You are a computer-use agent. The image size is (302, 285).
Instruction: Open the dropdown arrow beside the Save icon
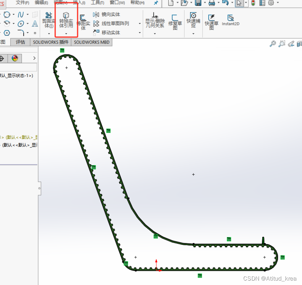(205, 3)
